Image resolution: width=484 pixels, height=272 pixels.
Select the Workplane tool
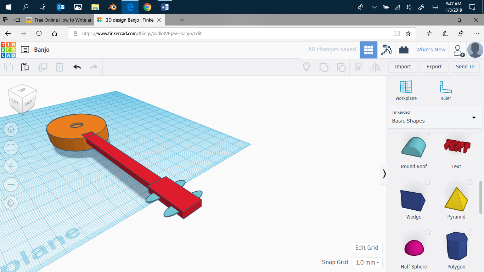pyautogui.click(x=406, y=91)
